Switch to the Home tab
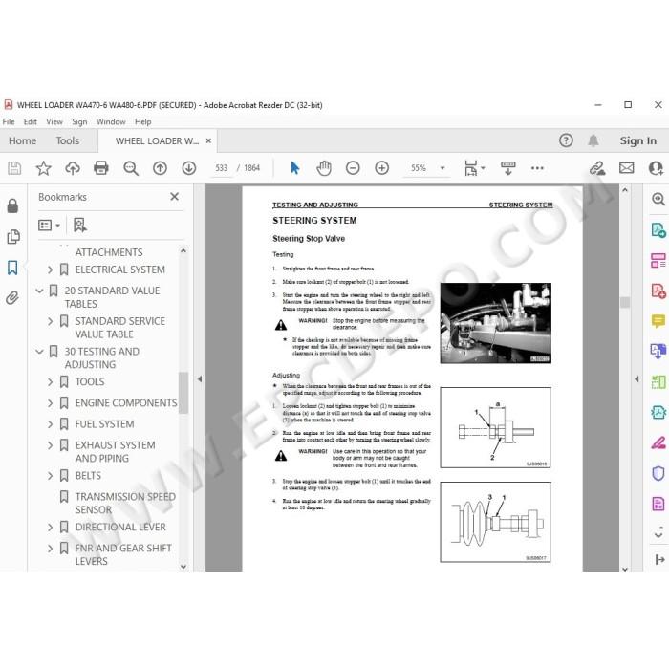669x669 pixels. click(23, 140)
